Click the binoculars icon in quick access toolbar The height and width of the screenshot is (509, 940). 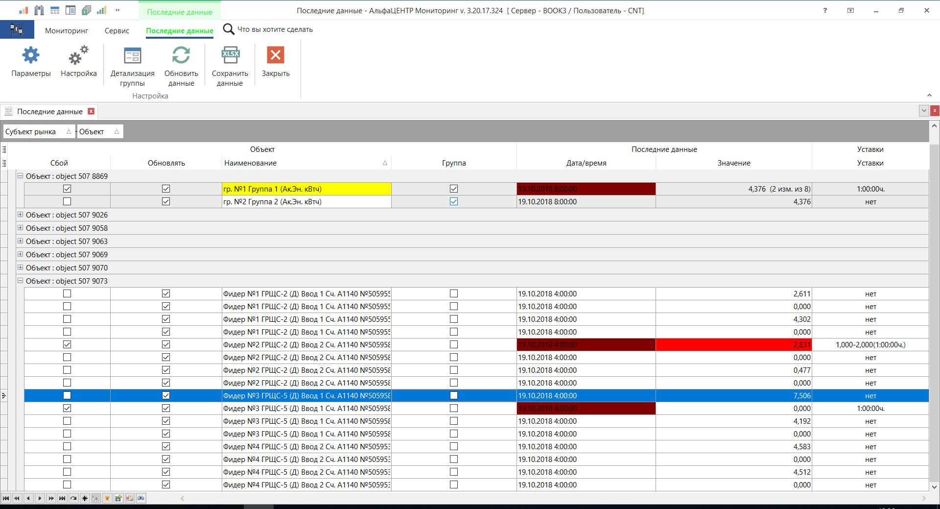[39, 10]
